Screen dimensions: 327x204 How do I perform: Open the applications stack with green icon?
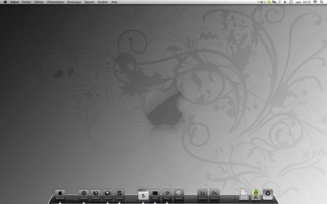click(x=256, y=194)
